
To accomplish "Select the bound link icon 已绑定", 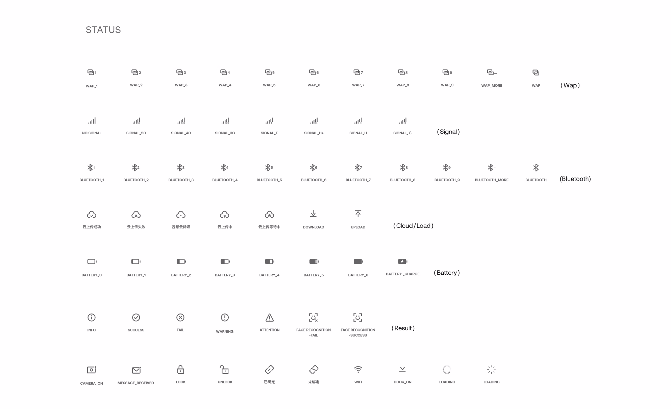I will click(269, 370).
